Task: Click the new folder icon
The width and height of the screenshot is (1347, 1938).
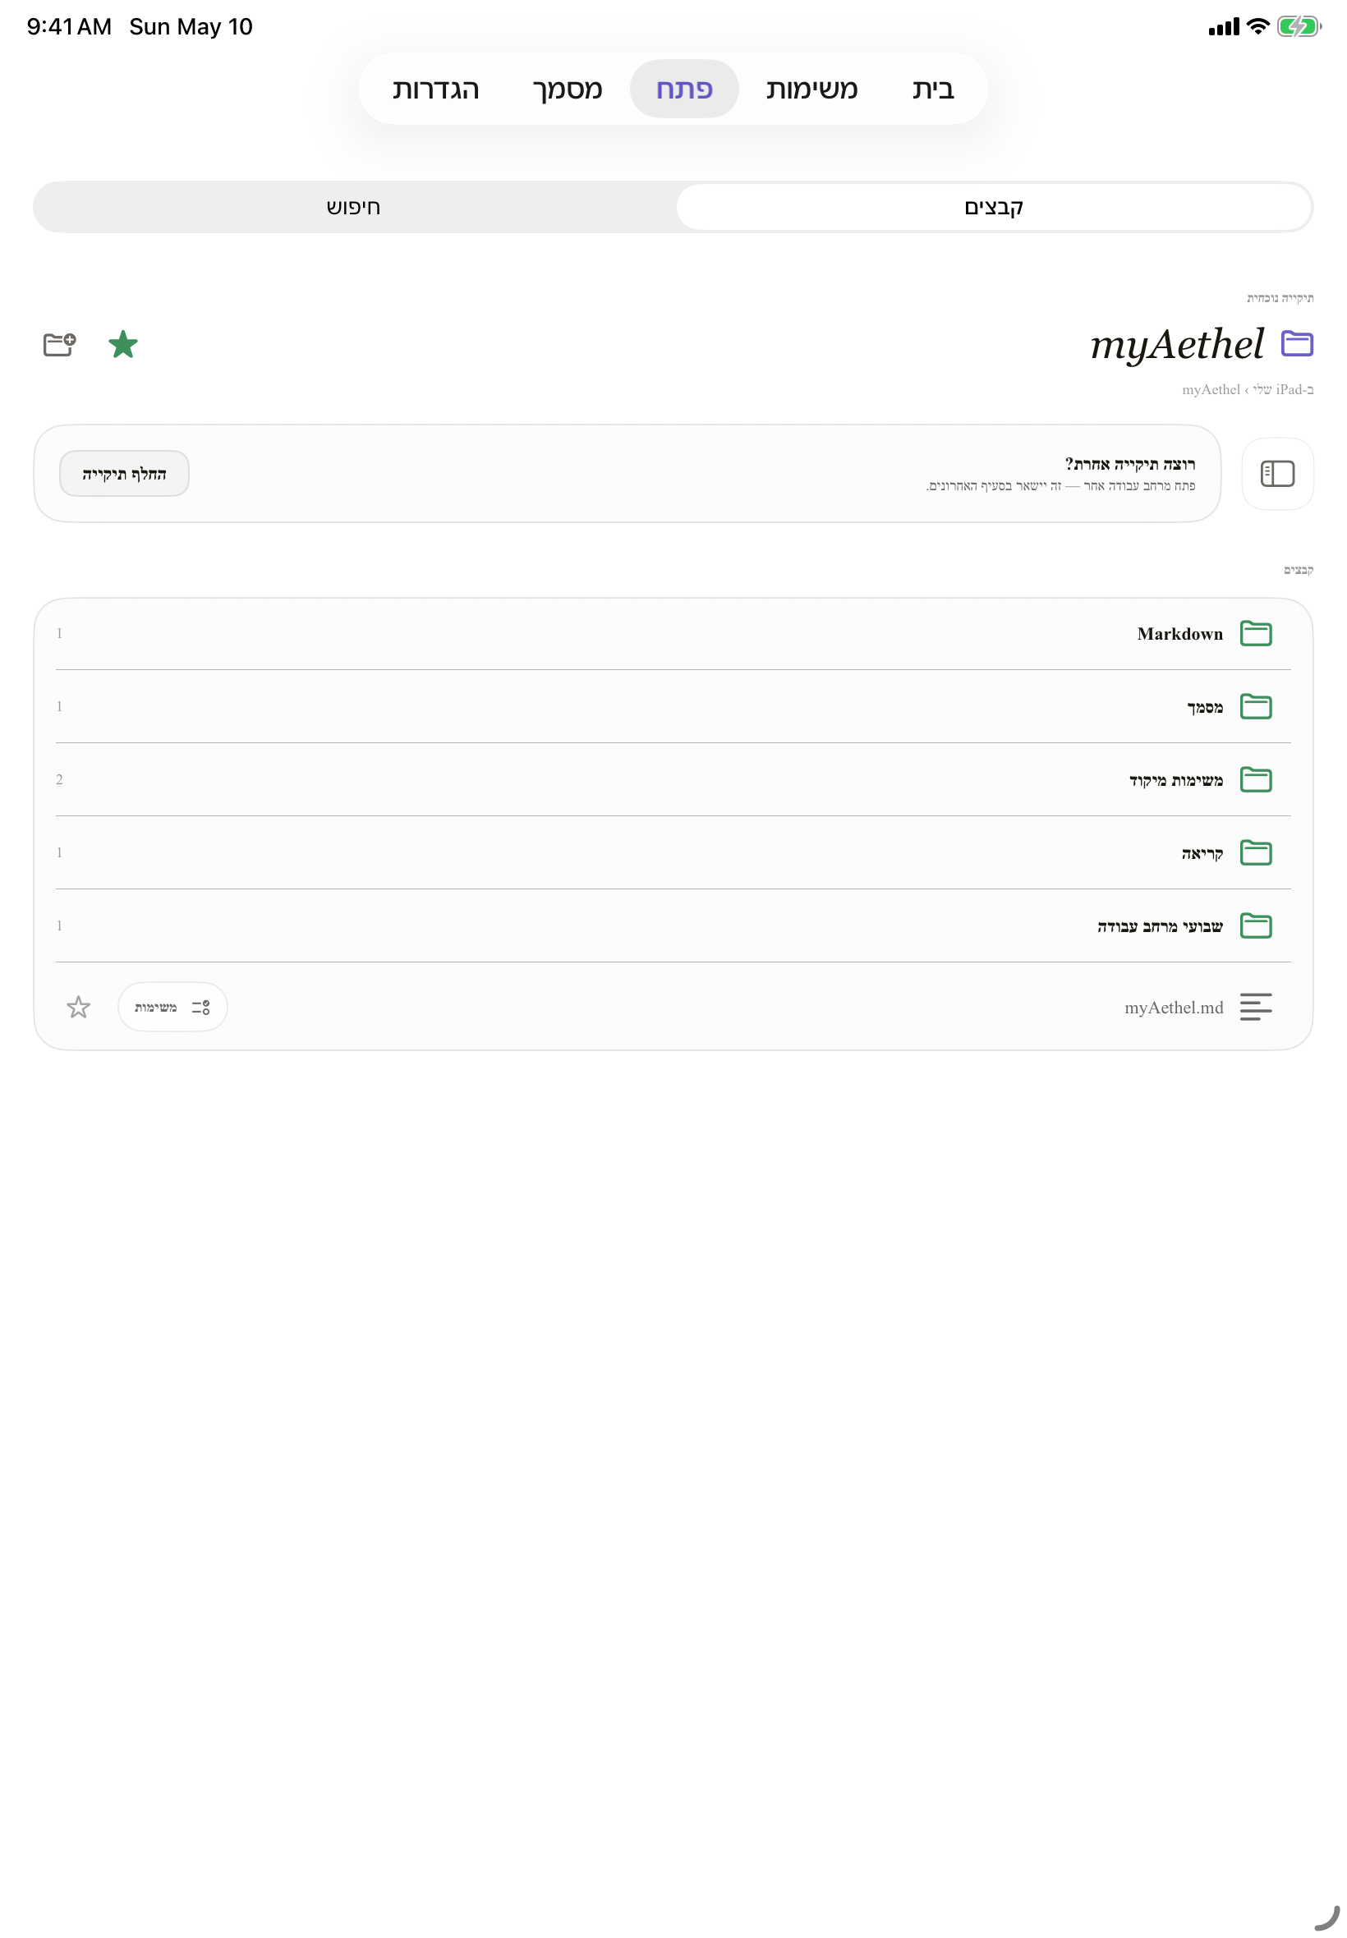Action: click(x=59, y=344)
